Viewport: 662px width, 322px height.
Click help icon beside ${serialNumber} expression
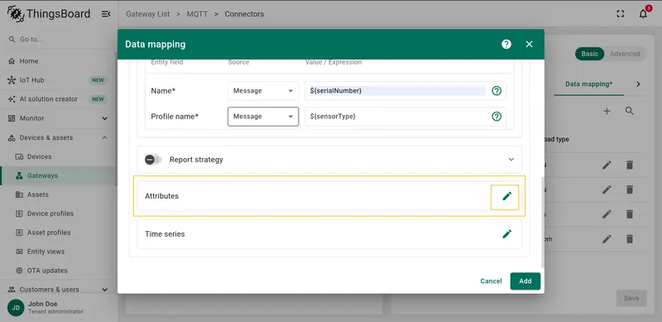496,91
